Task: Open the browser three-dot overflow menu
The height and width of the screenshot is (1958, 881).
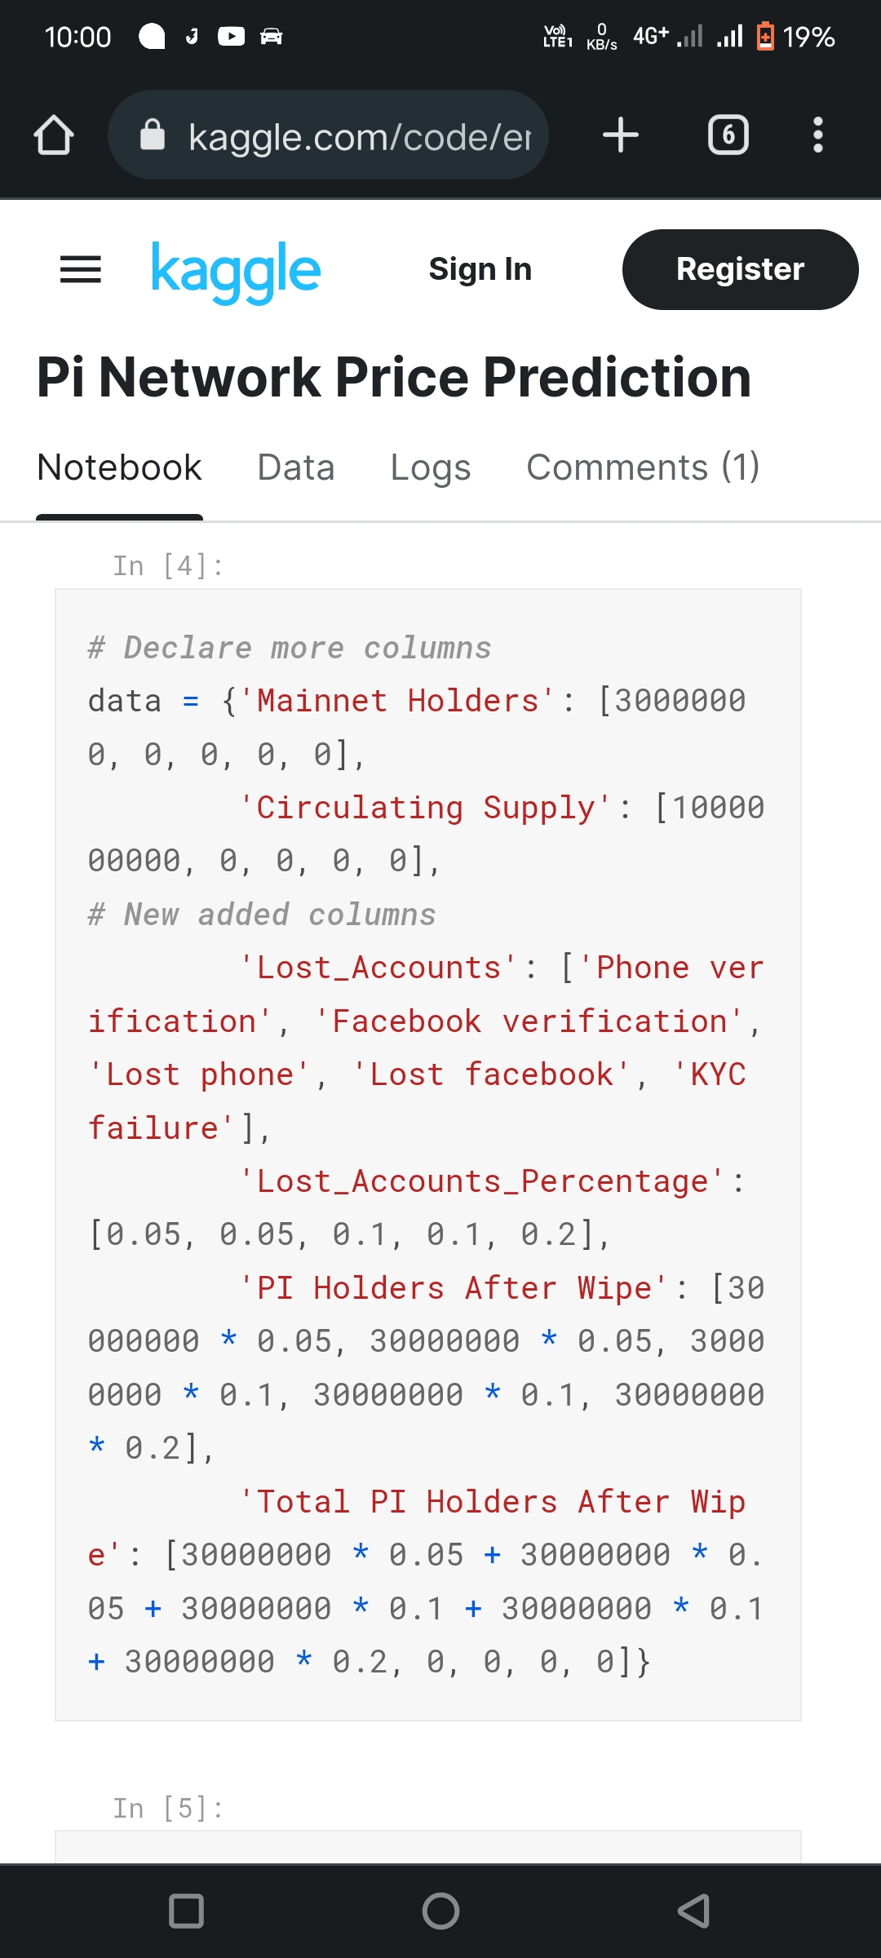Action: [818, 135]
